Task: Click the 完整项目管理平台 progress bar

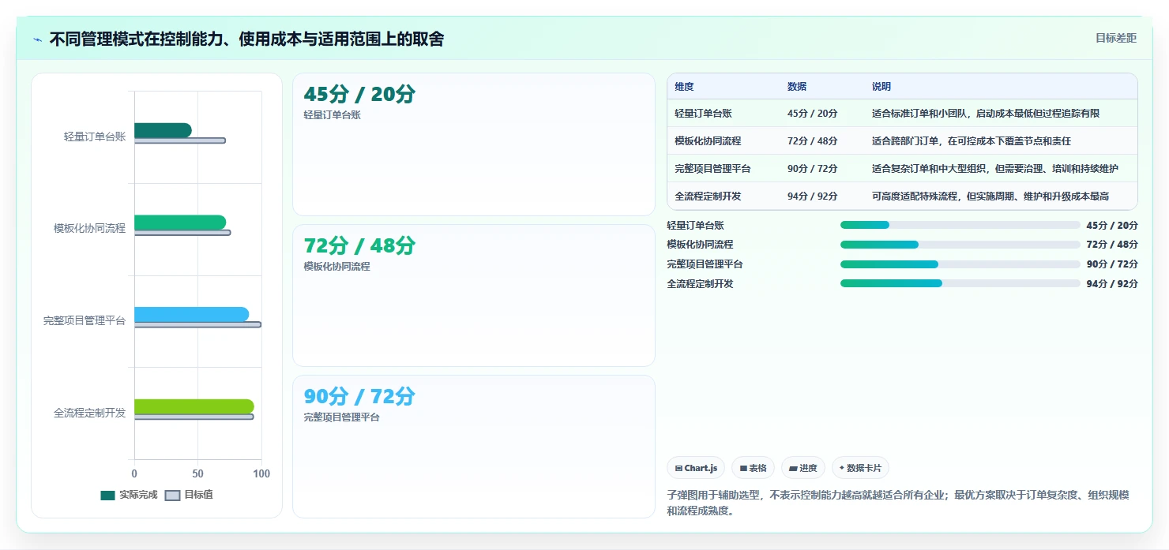Action: point(960,264)
